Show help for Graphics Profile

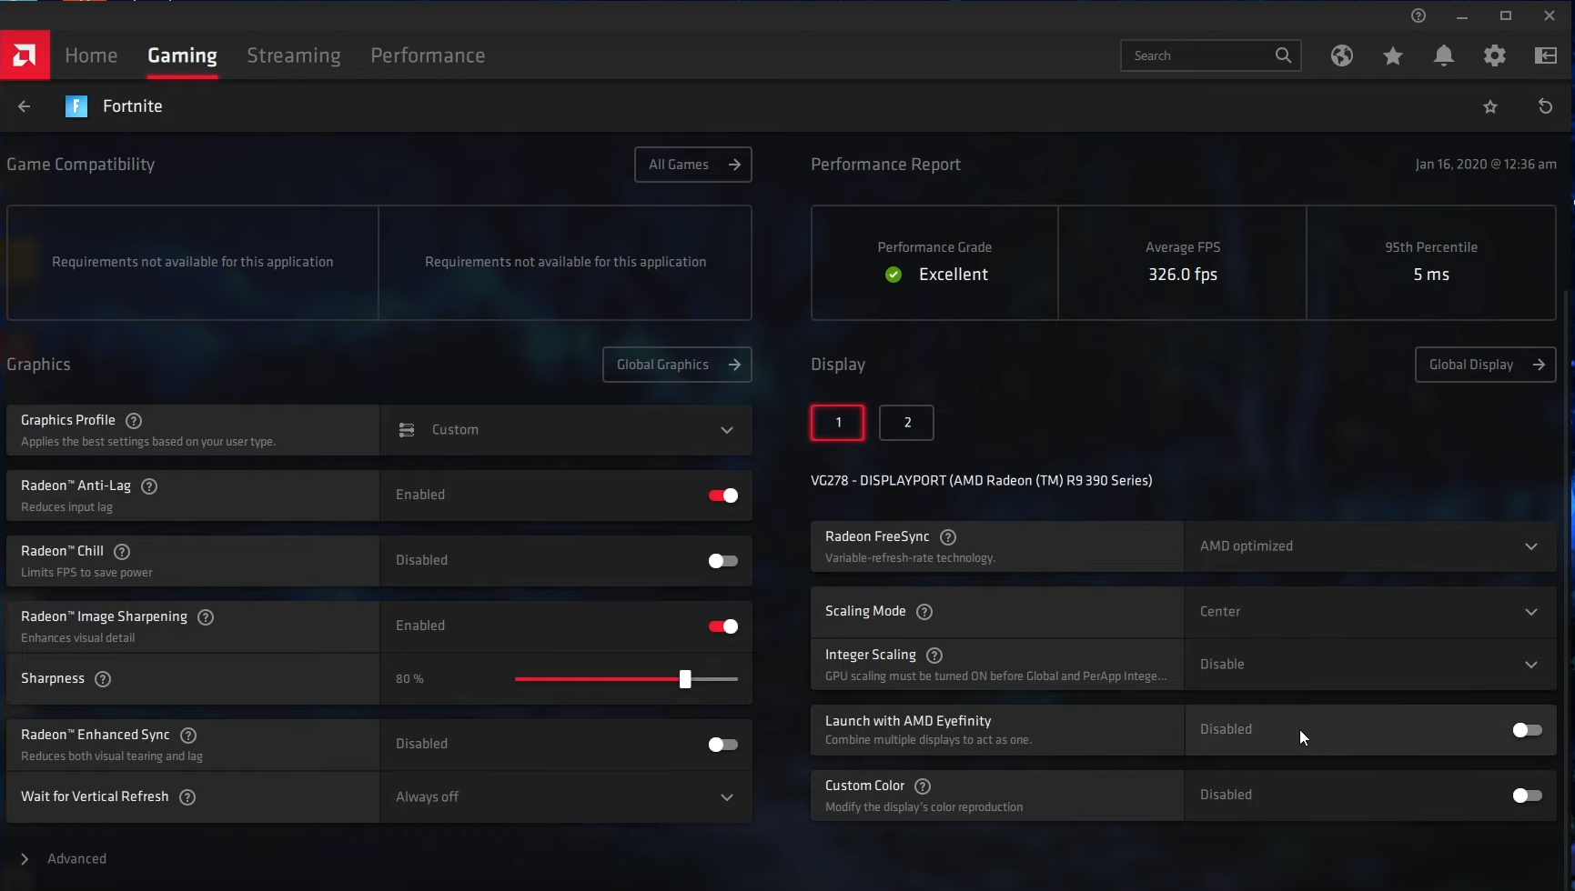tap(134, 420)
